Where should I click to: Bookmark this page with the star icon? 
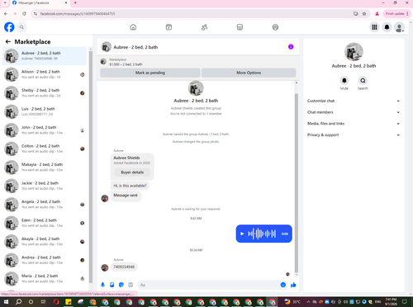[x=364, y=13]
